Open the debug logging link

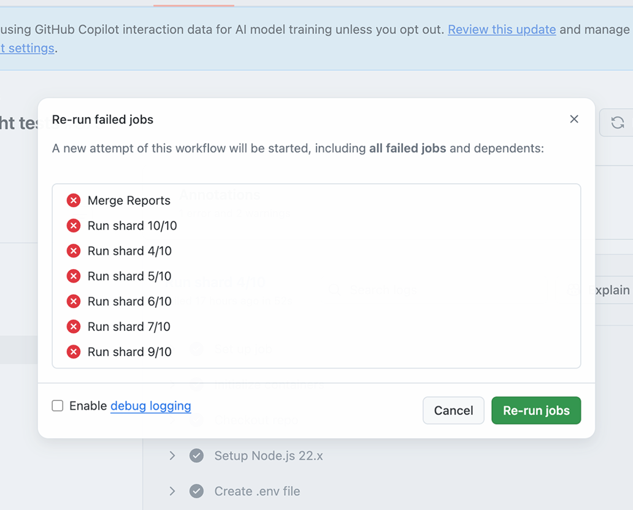(x=150, y=406)
